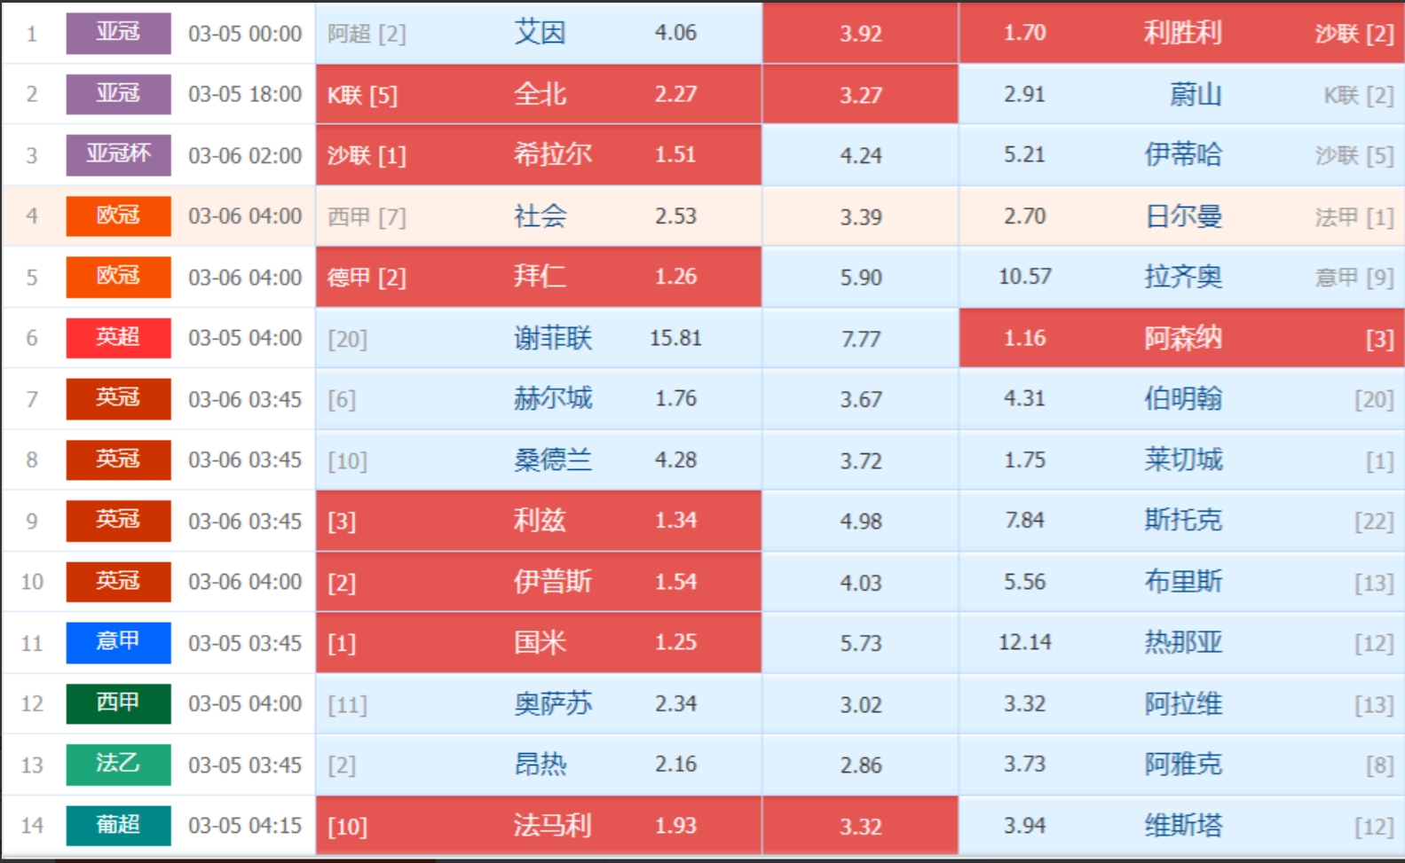Viewport: 1405px width, 863px height.
Task: Click the 欧冠 badge in row 5
Action: point(118,277)
